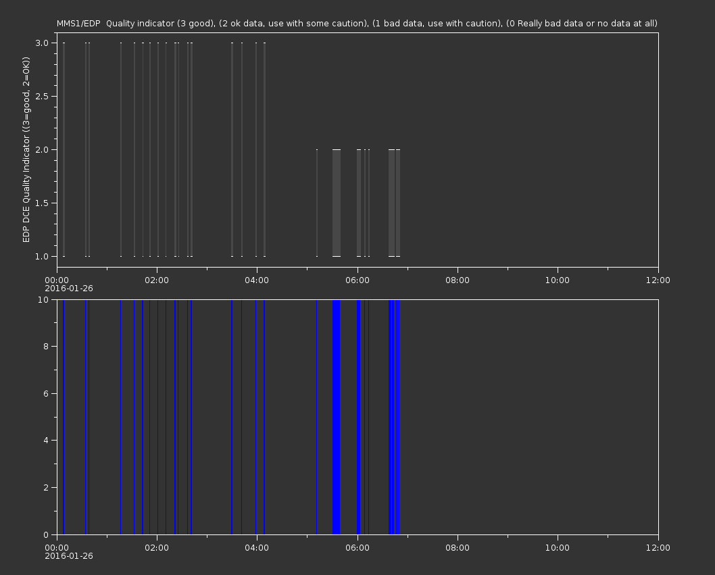Click the lower plot date "2016-01-26"
This screenshot has width=715, height=575.
(69, 556)
